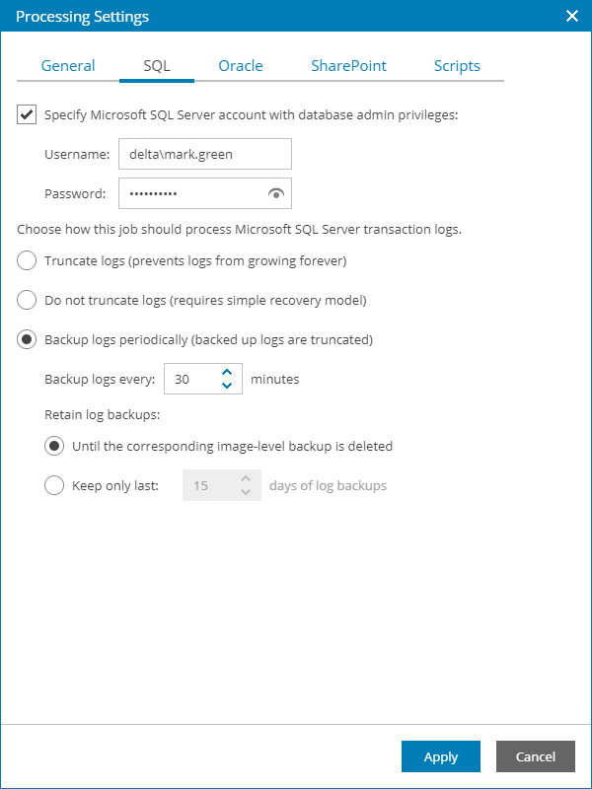
Task: Open the Scripts tab
Action: [x=457, y=65]
